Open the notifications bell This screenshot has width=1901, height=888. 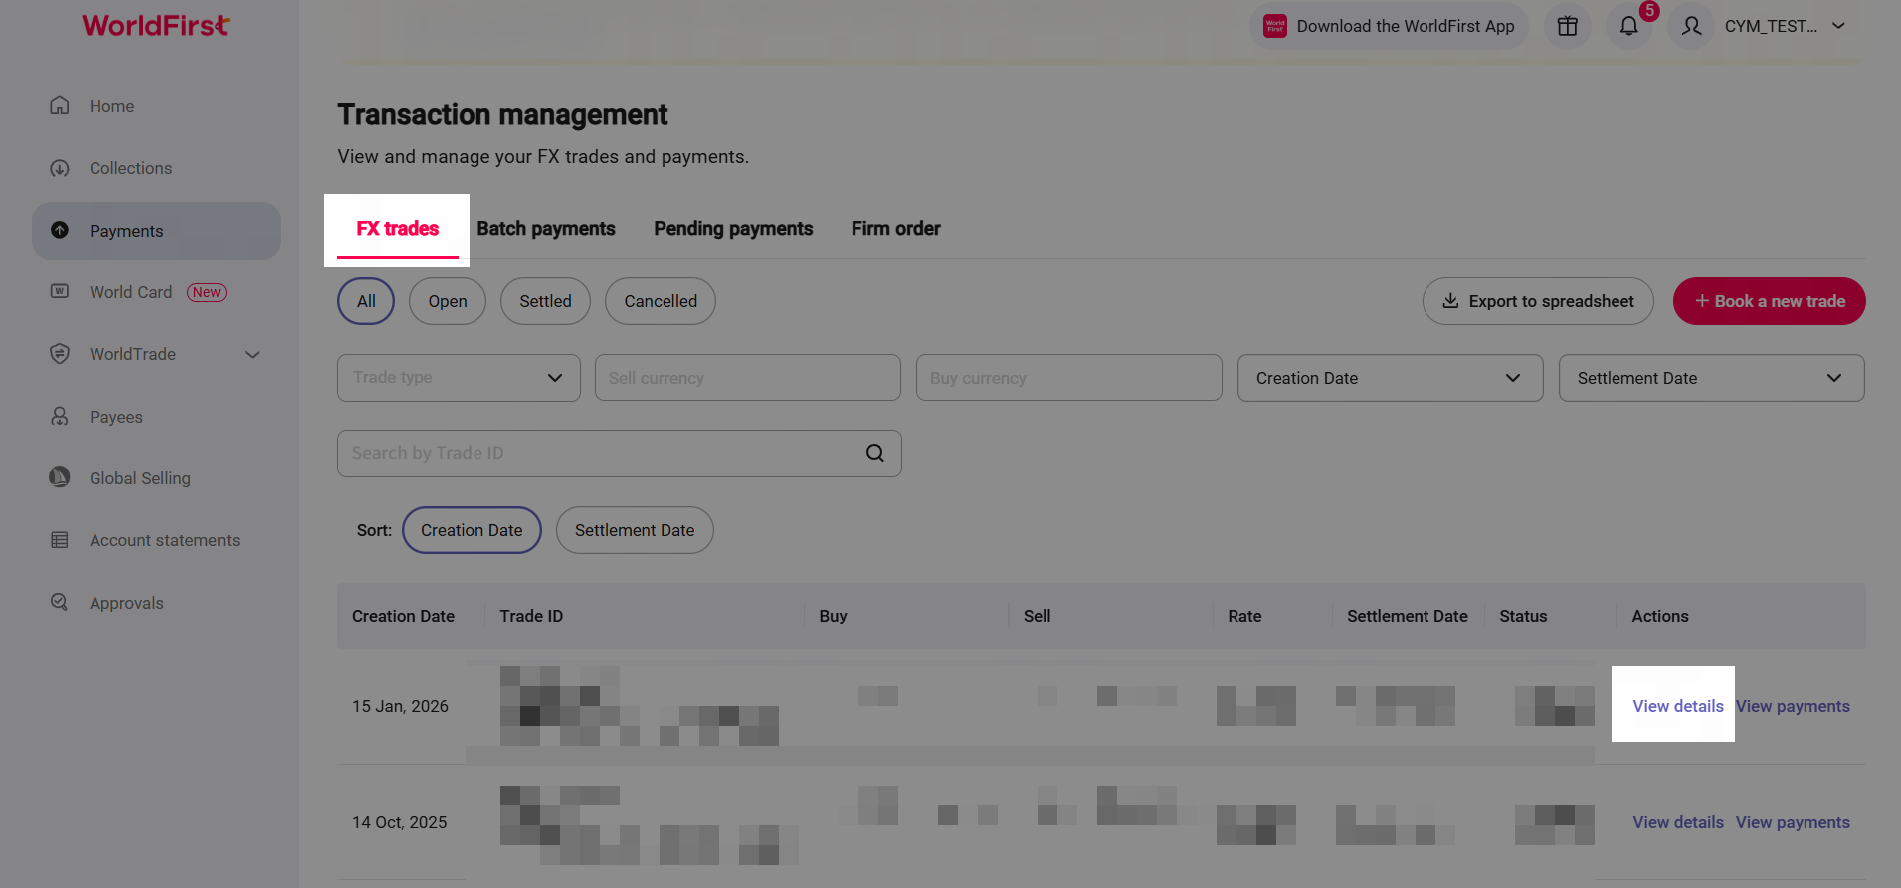1629,26
